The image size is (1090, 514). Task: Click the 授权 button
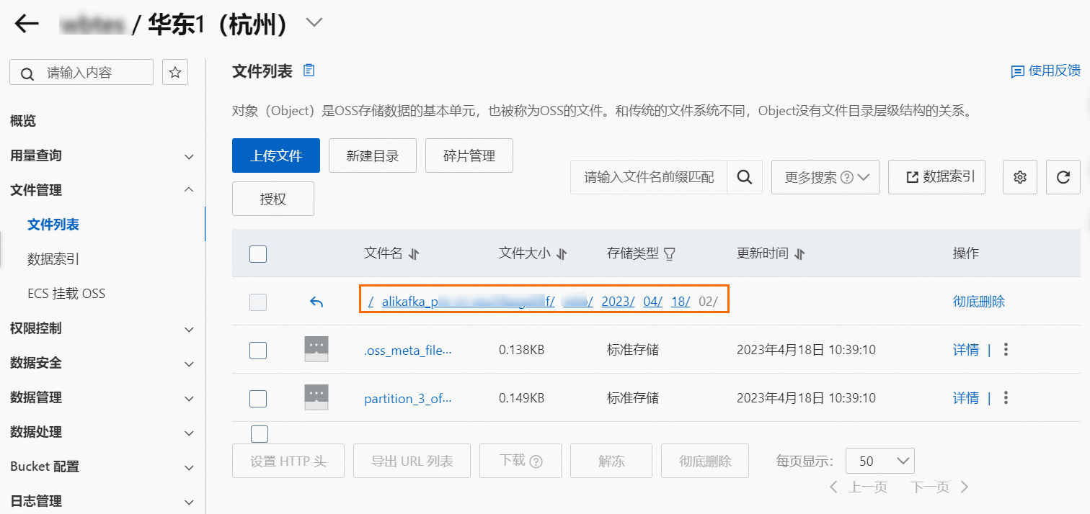coord(273,199)
